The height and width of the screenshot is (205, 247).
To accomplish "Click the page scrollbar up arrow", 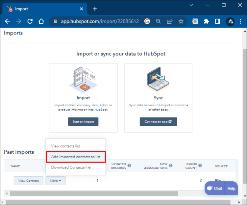I will (245, 31).
